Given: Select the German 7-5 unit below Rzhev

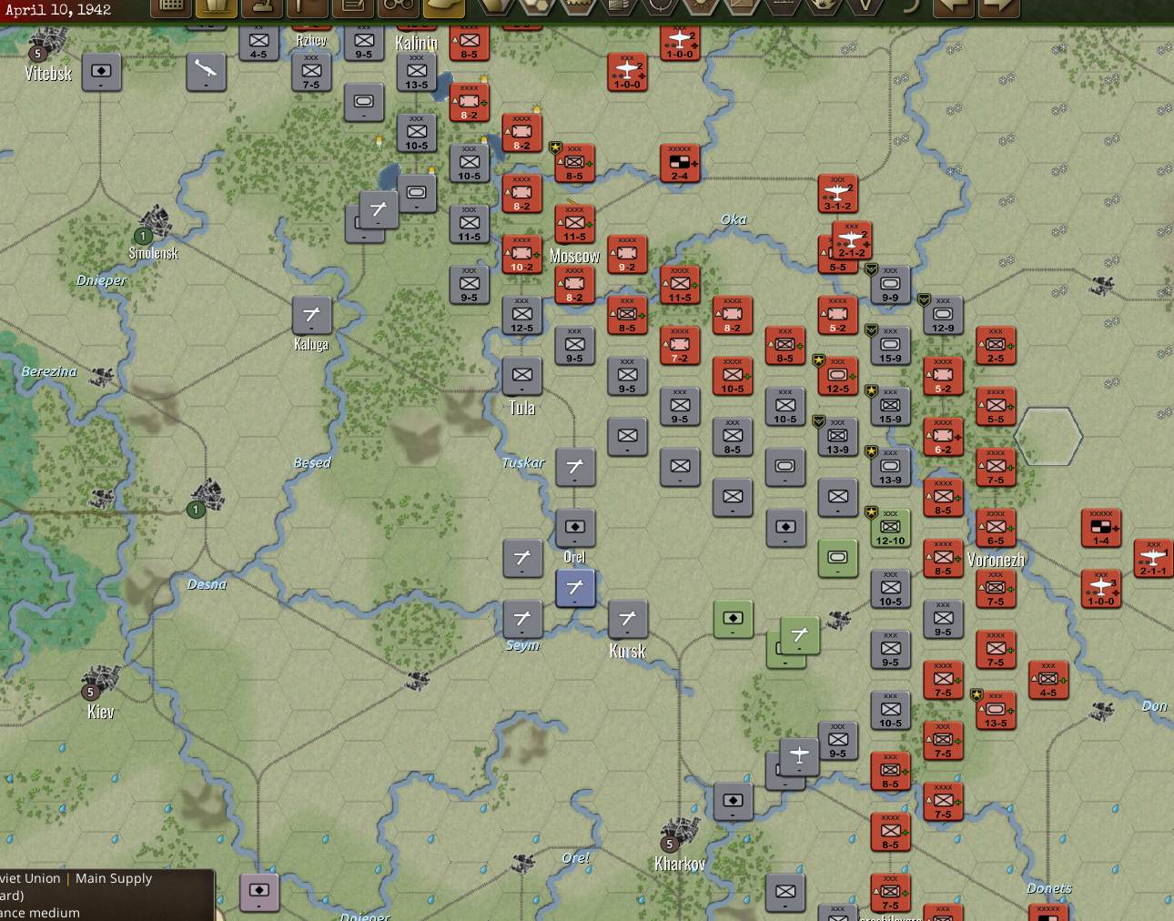Looking at the screenshot, I should (311, 72).
